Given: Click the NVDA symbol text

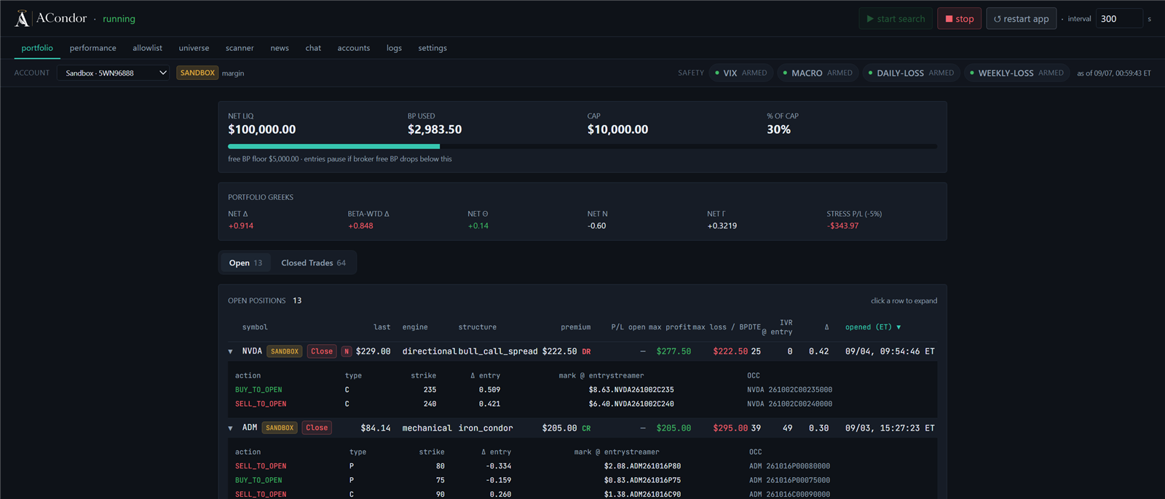Looking at the screenshot, I should coord(252,351).
